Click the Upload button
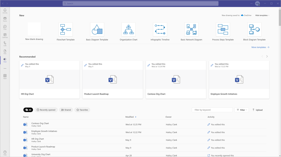281x157 pixels. [x=257, y=110]
